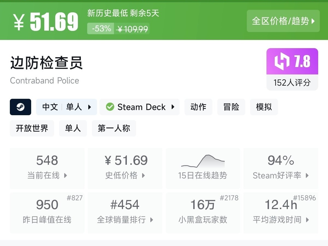Screen dimensions: 328x246
Task: Click the 16万 小黑盒玩家数 stat card
Action: [203, 213]
